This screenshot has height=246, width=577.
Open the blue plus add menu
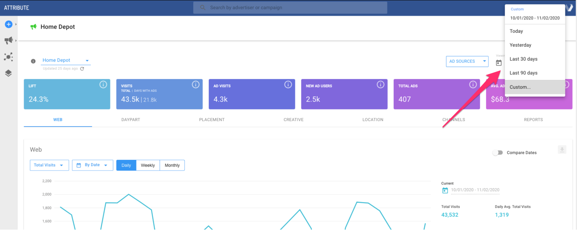click(x=9, y=24)
